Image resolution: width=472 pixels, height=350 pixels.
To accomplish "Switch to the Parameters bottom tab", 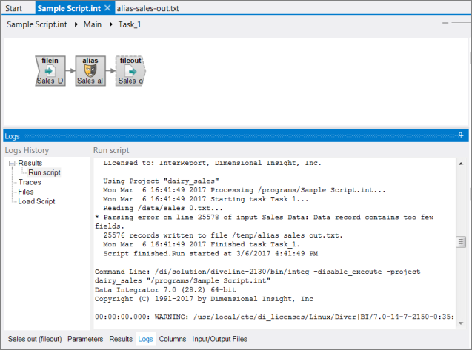I will (x=85, y=339).
